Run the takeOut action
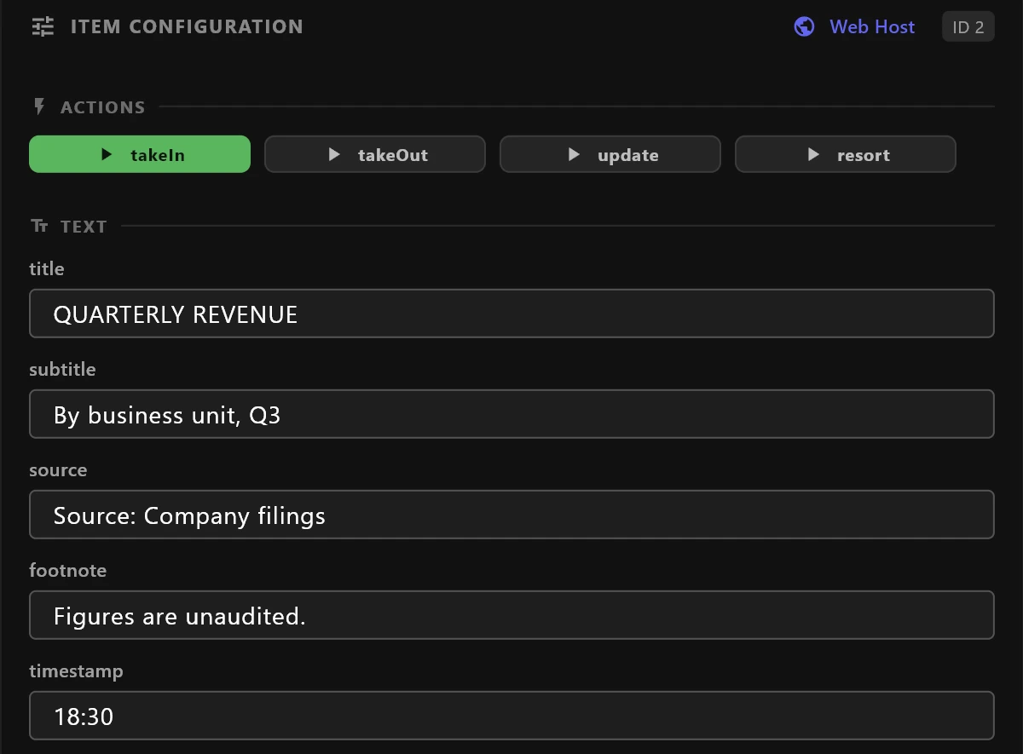The width and height of the screenshot is (1023, 754). click(x=375, y=154)
